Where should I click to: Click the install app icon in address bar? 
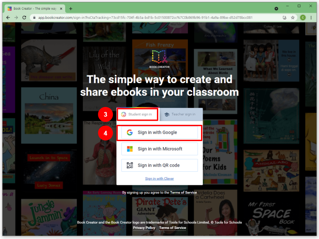tap(285, 18)
